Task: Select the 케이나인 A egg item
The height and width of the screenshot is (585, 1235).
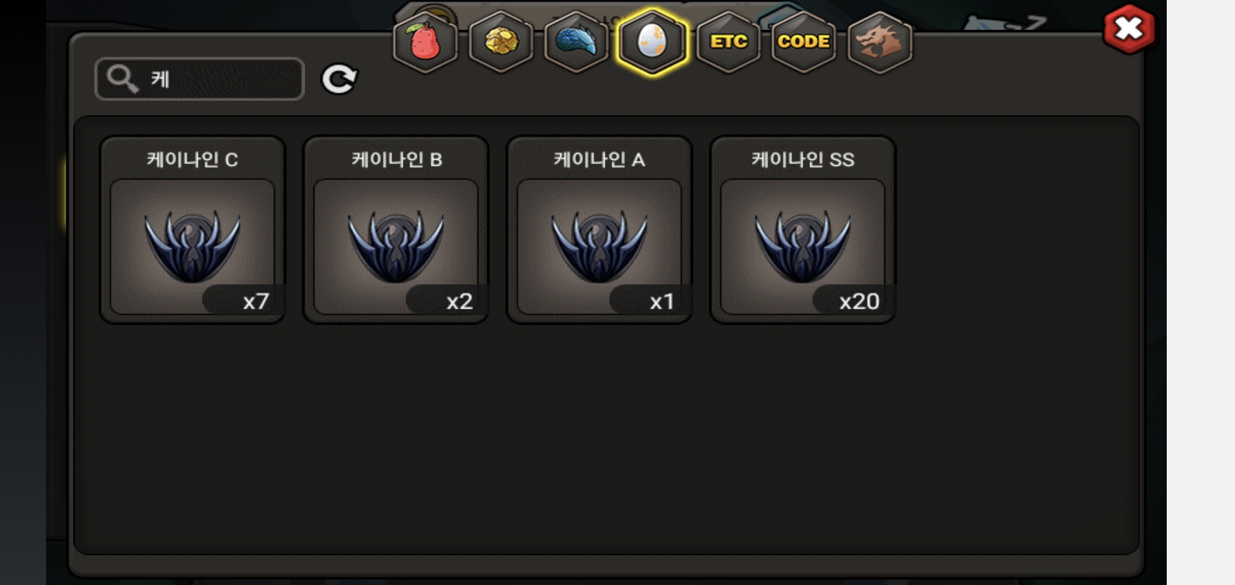Action: 599,230
